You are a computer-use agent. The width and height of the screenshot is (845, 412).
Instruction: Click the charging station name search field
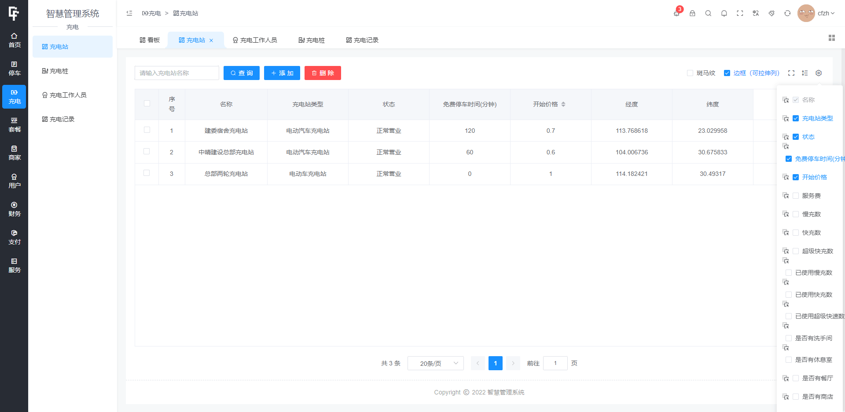point(177,73)
